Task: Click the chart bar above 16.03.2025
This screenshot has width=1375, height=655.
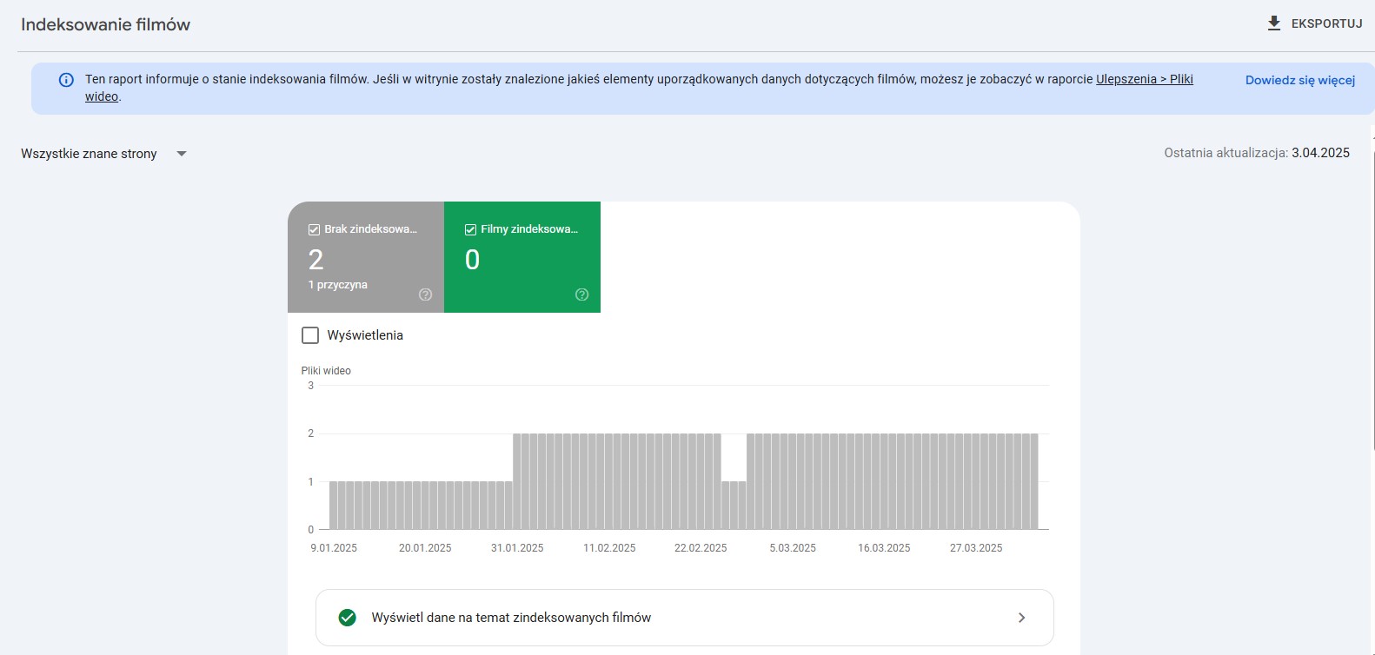Action: [x=884, y=482]
